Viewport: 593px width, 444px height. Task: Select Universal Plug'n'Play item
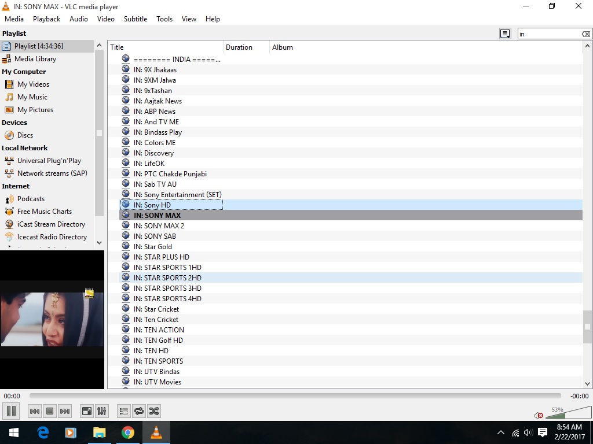[x=47, y=161]
